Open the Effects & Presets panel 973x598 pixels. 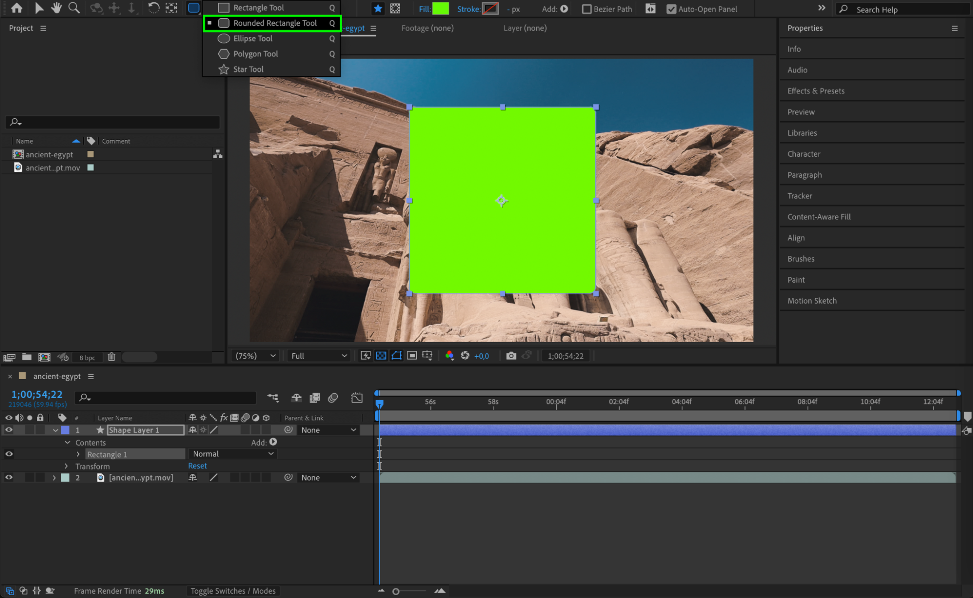(x=816, y=91)
